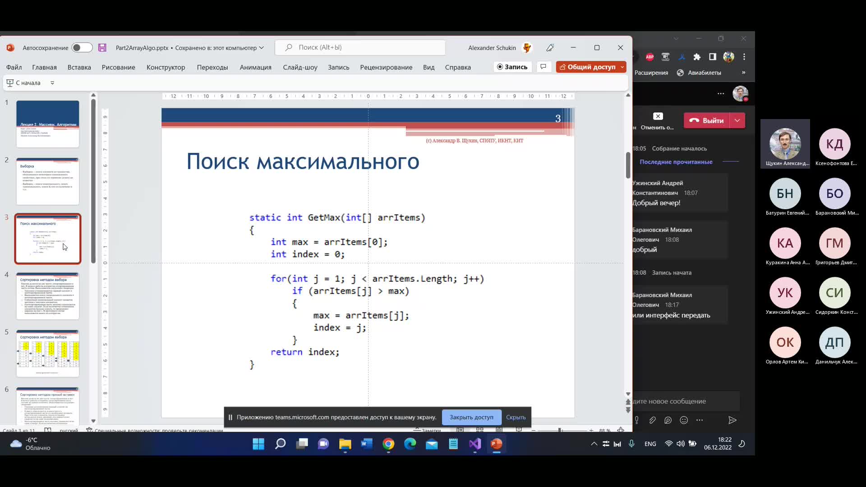
Task: Open the Слайд-шоу ribbon tab
Action: pyautogui.click(x=300, y=67)
